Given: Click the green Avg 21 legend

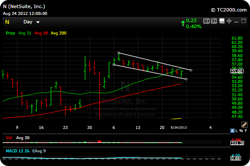Looking at the screenshot, I should point(25,33).
